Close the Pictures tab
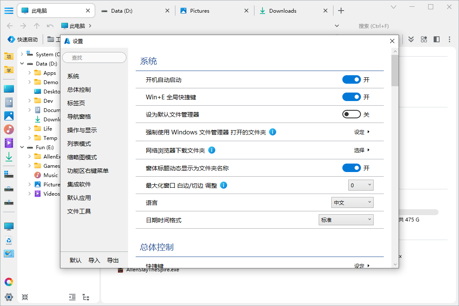This screenshot has width=459, height=306. click(246, 11)
